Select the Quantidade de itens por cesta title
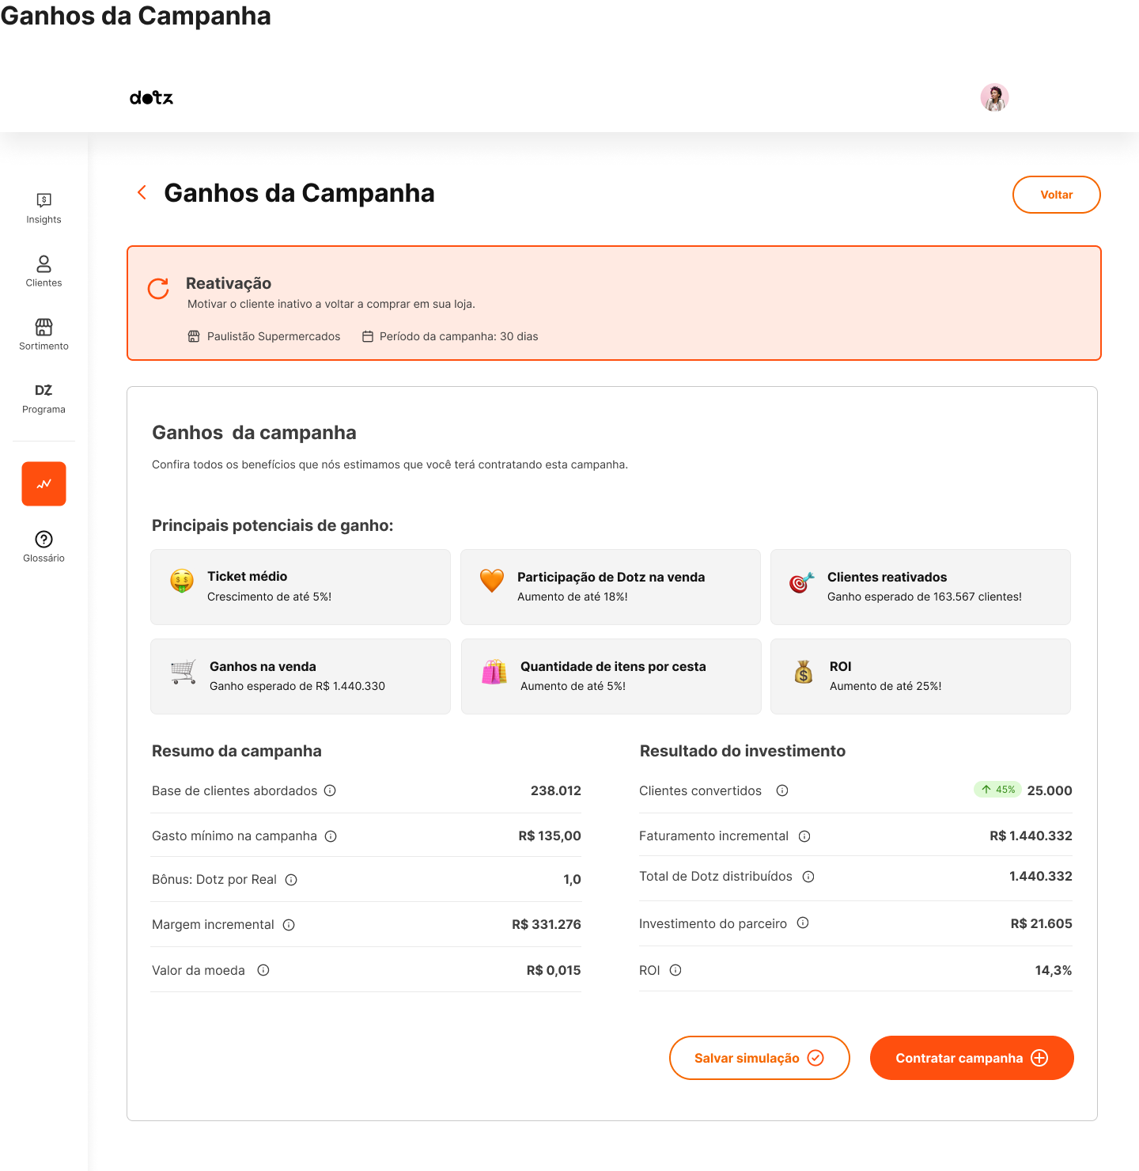 pyautogui.click(x=613, y=666)
